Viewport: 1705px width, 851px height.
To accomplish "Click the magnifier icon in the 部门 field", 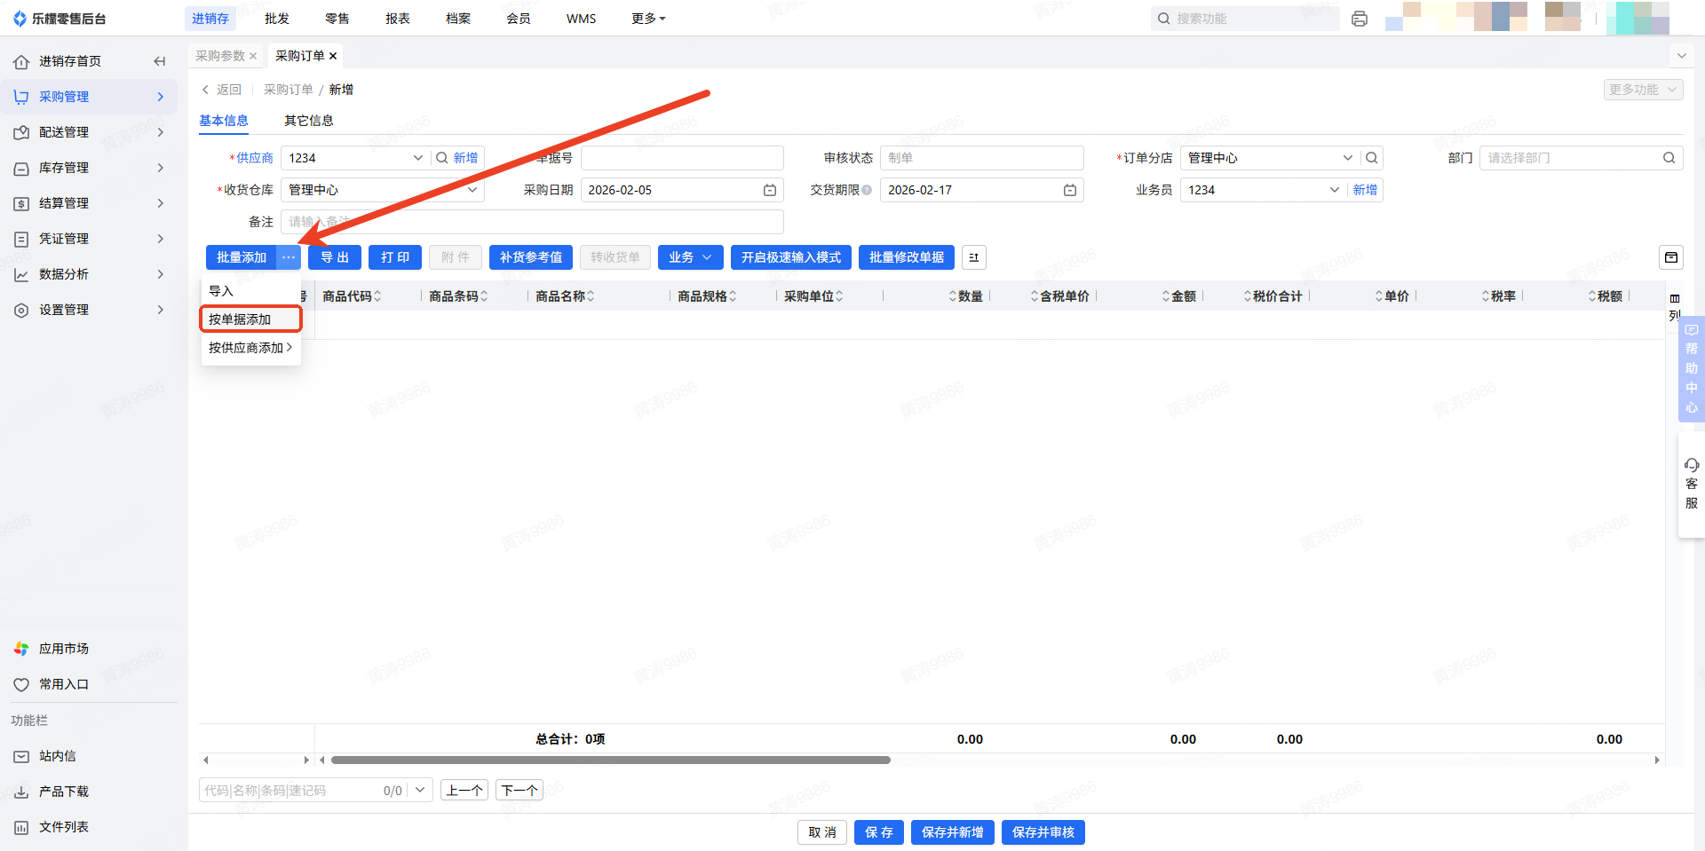I will point(1669,158).
